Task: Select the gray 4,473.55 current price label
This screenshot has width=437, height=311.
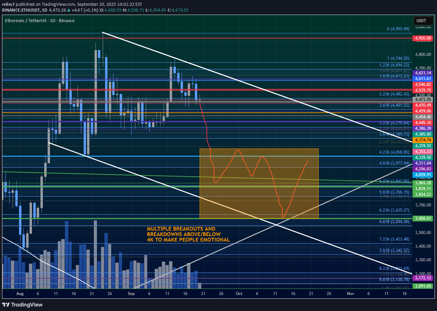Action: [x=423, y=99]
